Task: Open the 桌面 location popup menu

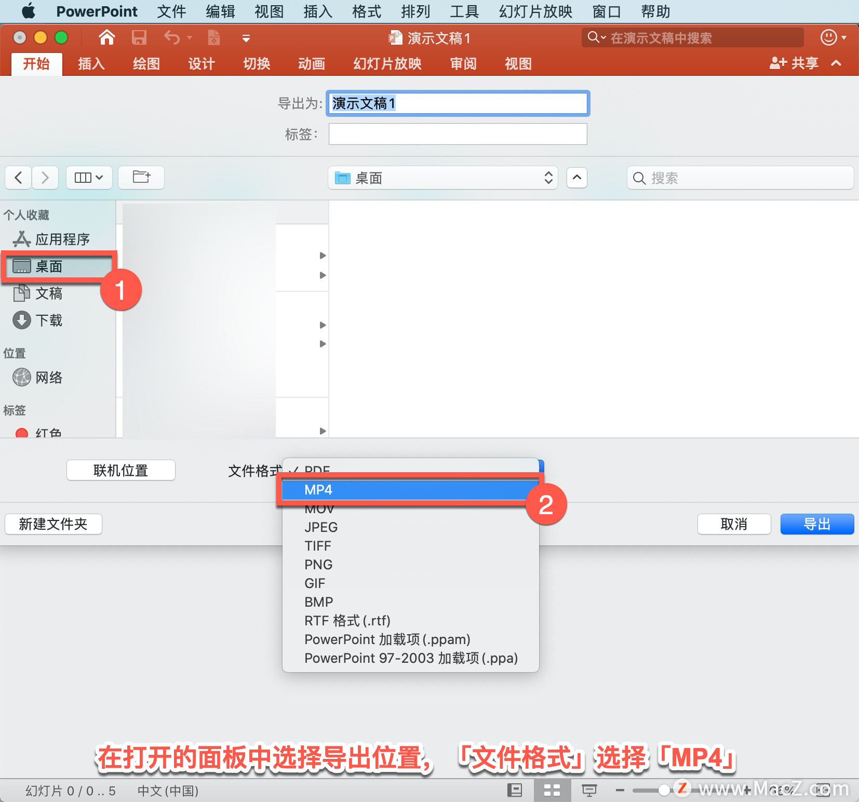Action: [x=443, y=178]
